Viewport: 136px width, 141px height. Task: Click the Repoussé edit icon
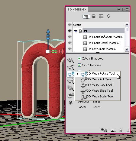pos(71,103)
